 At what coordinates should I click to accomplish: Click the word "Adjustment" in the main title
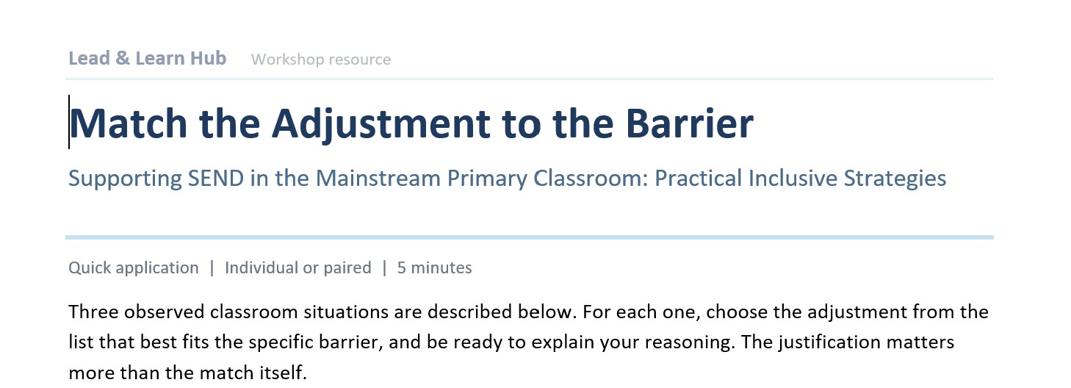click(x=381, y=123)
